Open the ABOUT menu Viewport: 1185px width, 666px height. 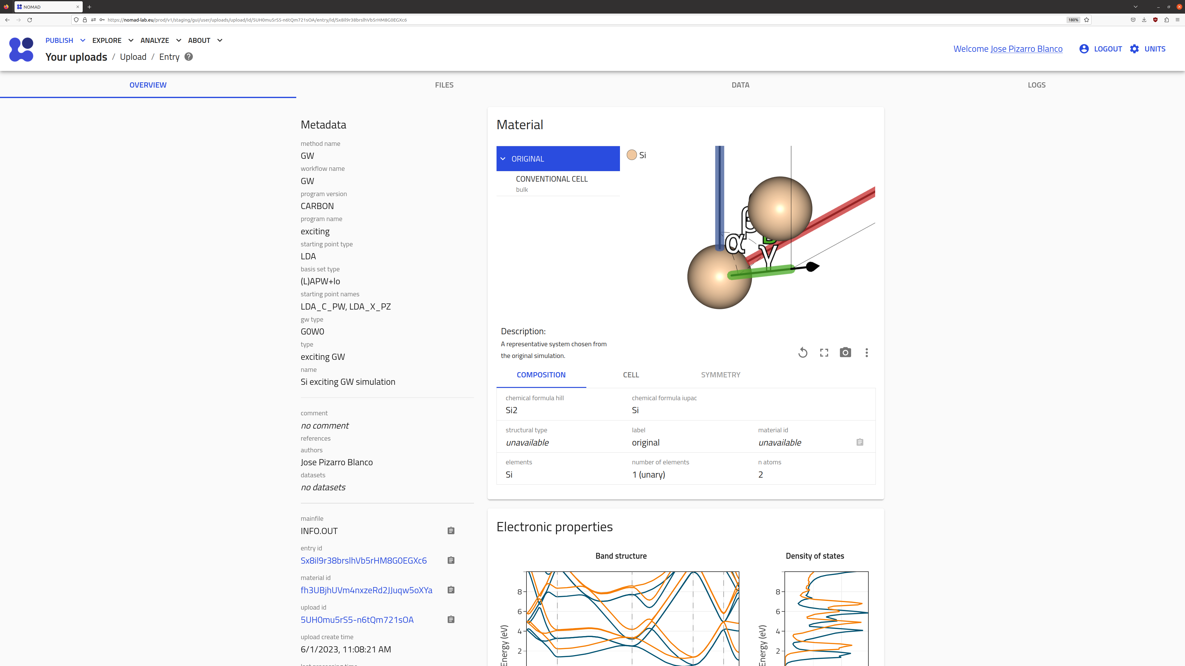click(199, 40)
